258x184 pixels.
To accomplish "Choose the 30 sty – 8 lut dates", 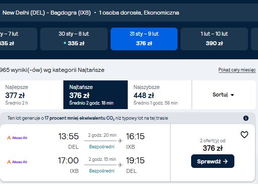I will click(x=74, y=39).
